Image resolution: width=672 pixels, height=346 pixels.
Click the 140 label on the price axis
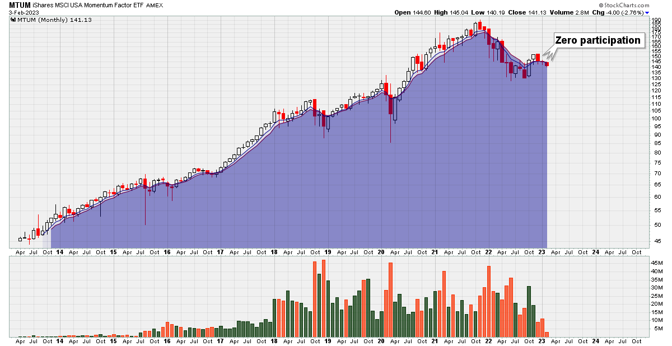click(656, 67)
